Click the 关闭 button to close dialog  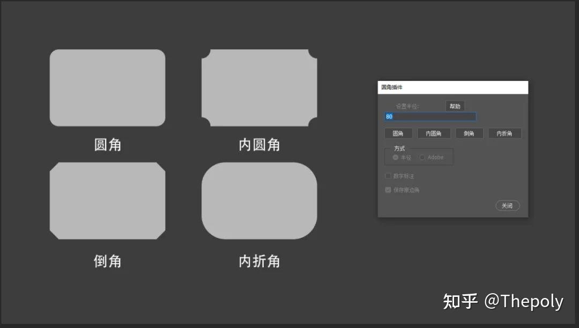[507, 205]
